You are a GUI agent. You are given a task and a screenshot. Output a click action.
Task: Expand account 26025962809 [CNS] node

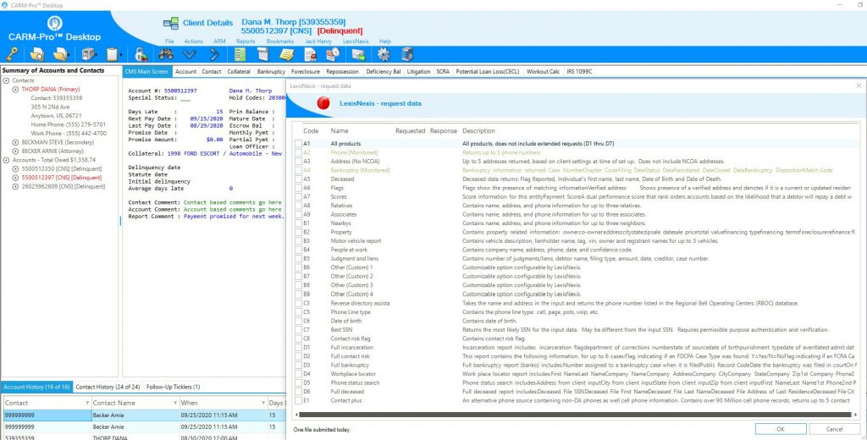(x=15, y=186)
